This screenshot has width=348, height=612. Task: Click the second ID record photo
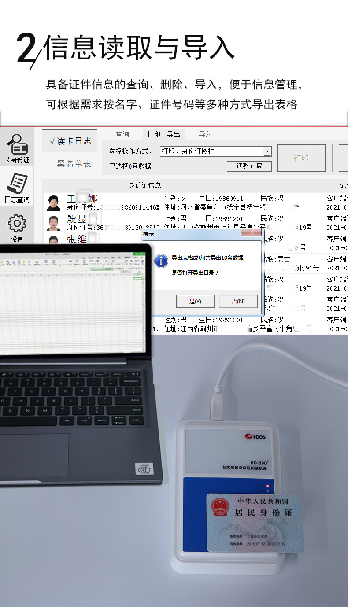pyautogui.click(x=53, y=223)
